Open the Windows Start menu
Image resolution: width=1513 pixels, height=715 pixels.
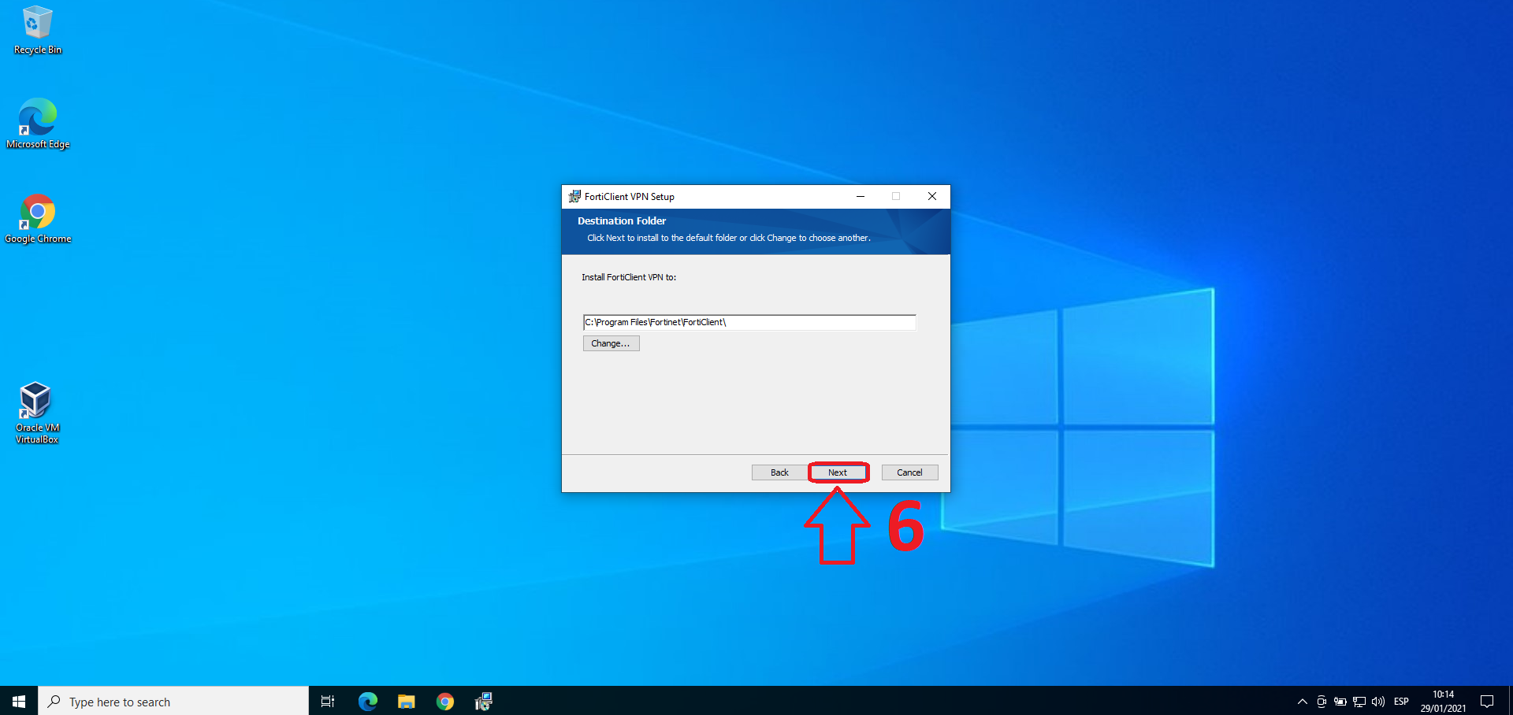tap(19, 701)
